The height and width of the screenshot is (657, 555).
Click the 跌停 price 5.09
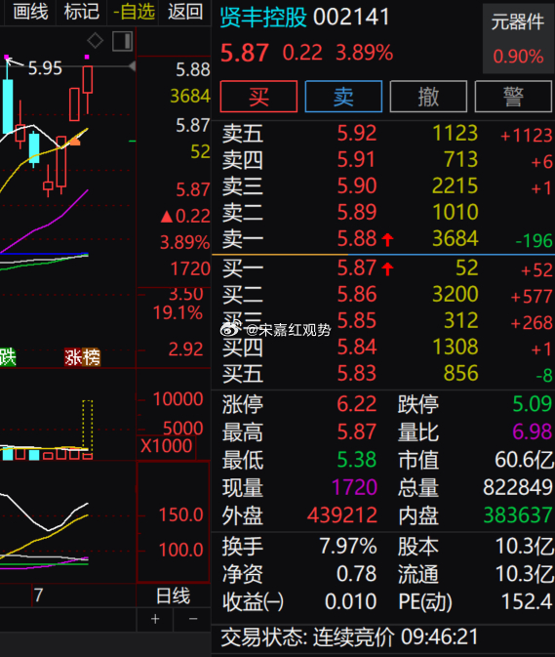click(532, 404)
